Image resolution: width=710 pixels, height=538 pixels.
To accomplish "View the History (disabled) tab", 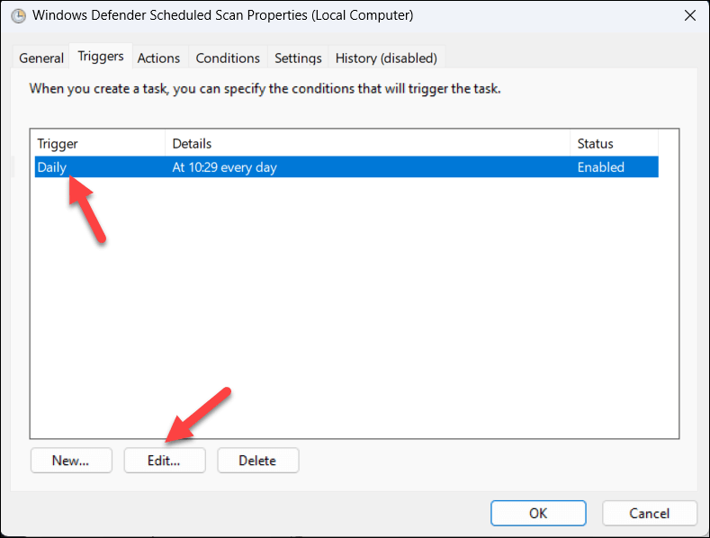I will [386, 58].
